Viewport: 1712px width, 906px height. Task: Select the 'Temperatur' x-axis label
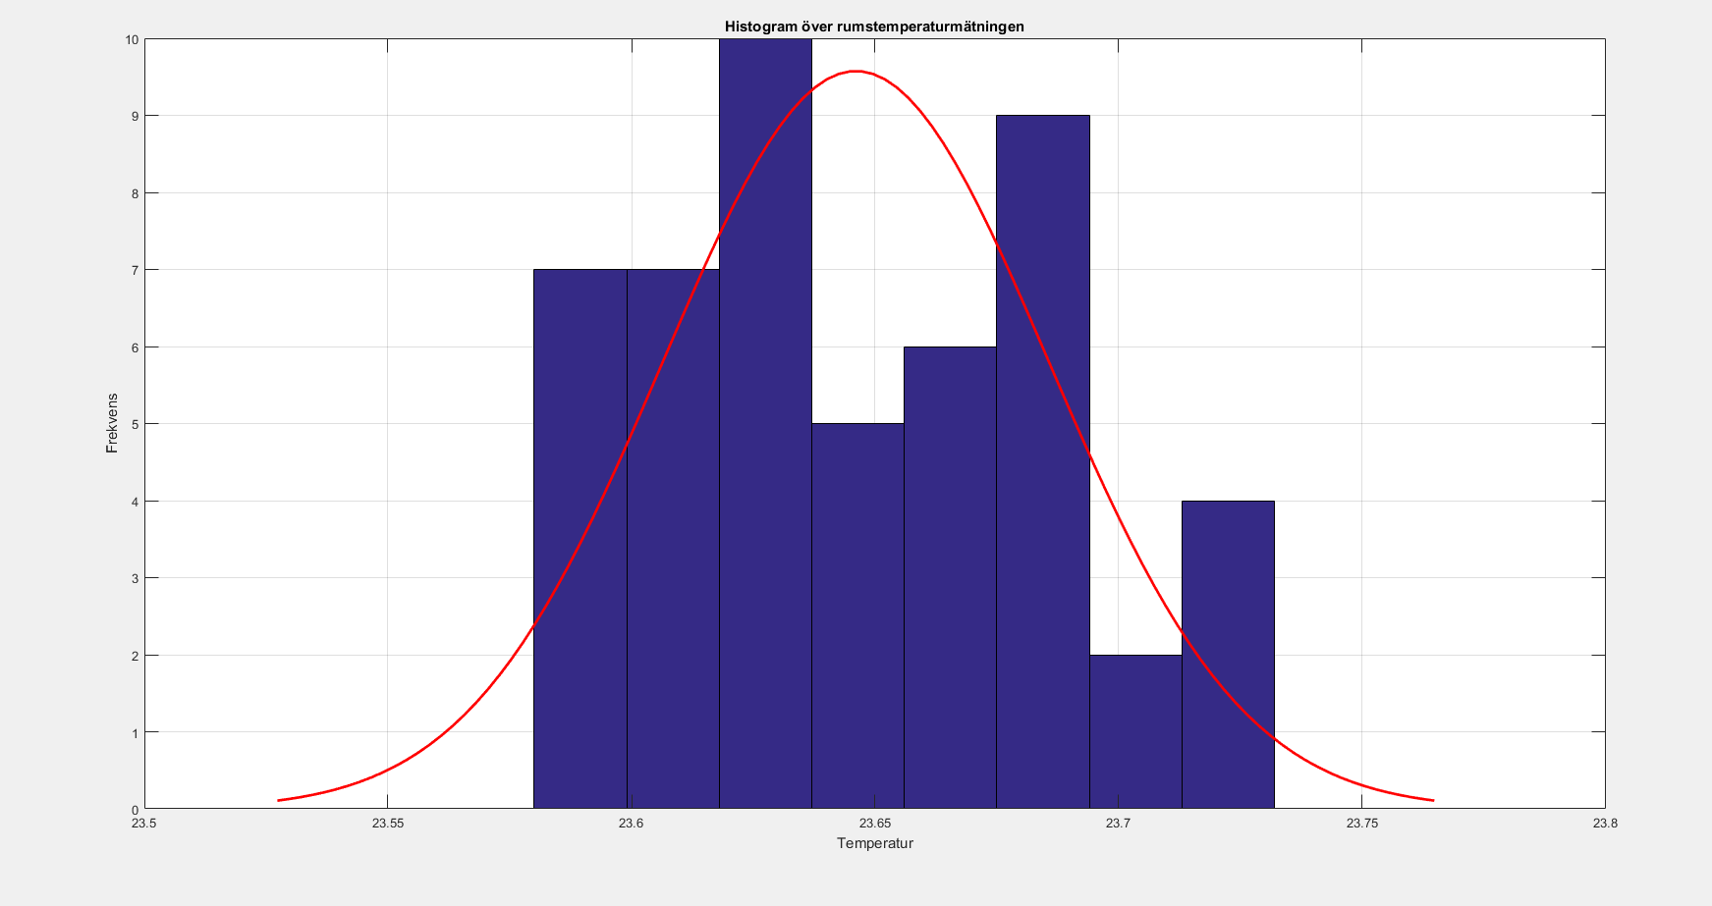click(874, 843)
